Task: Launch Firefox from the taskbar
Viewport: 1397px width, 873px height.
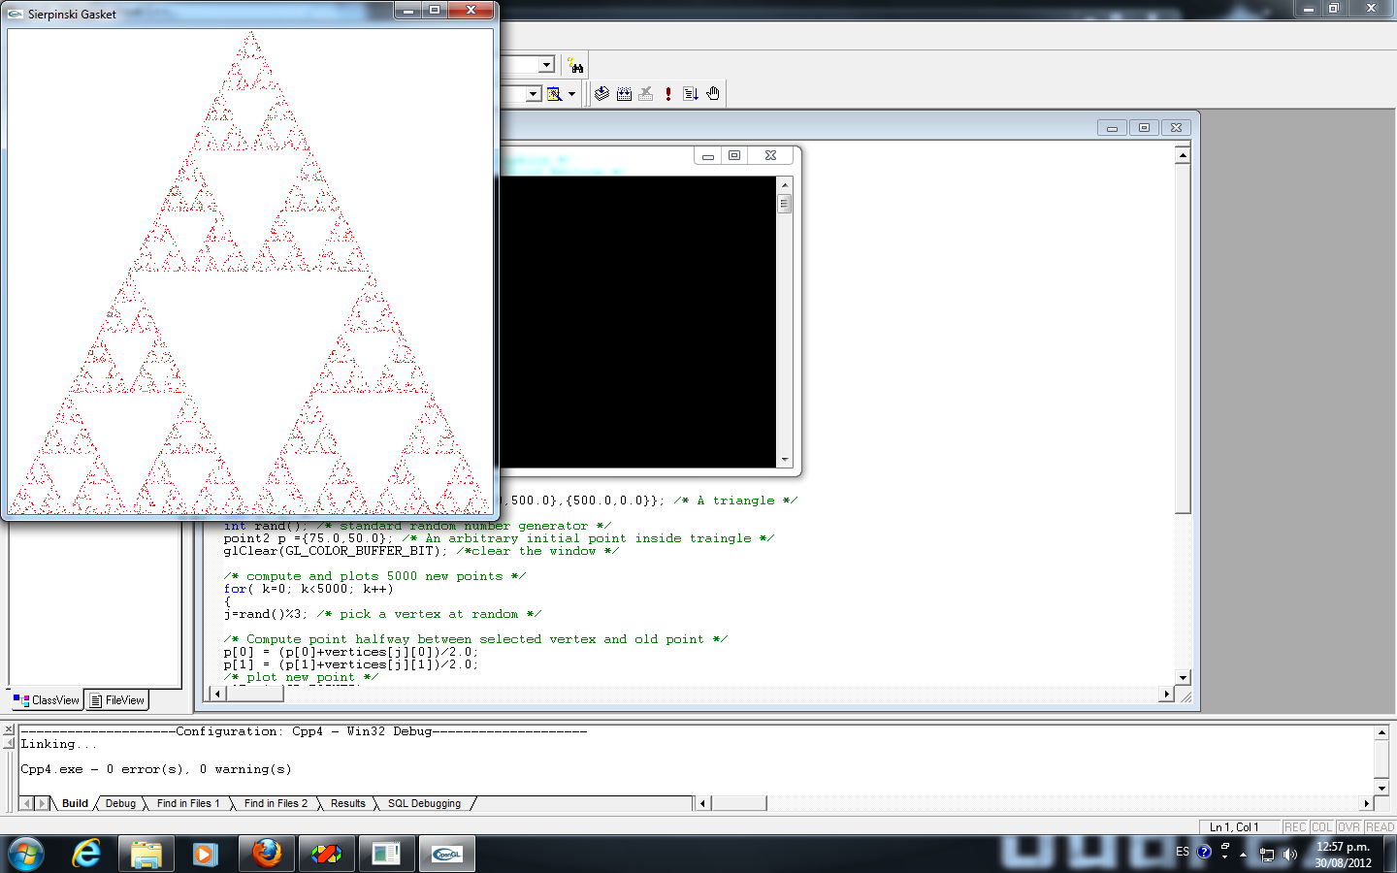Action: 266,854
